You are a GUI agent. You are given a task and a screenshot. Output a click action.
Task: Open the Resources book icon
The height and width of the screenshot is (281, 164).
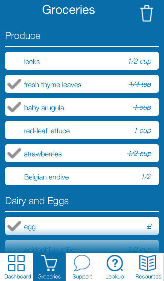[x=148, y=263]
